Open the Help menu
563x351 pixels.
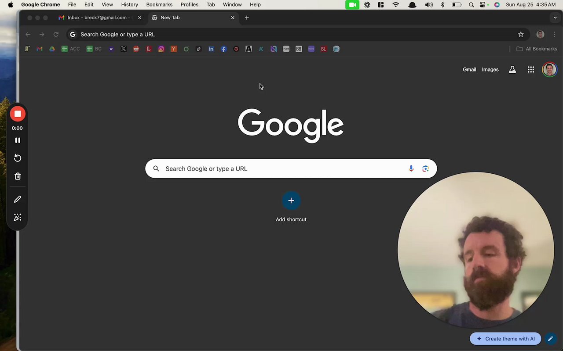coord(255,4)
